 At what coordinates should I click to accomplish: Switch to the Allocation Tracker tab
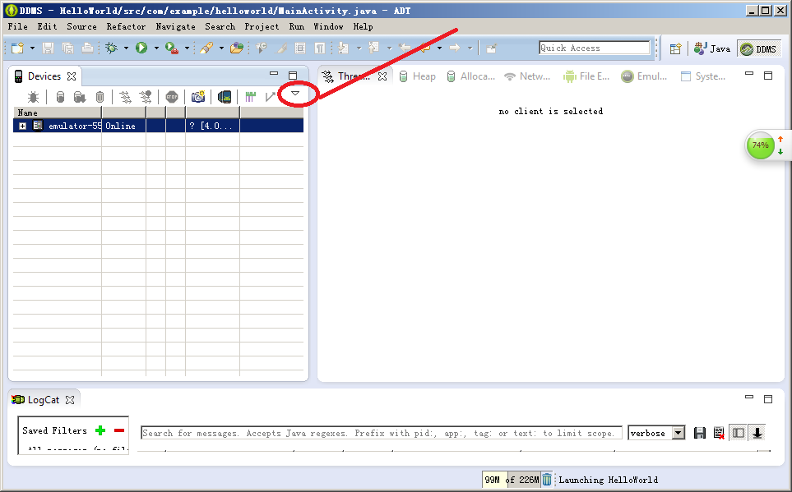(x=471, y=76)
